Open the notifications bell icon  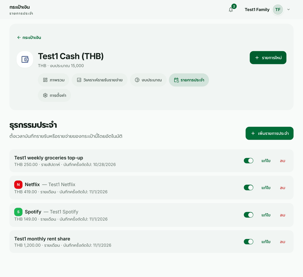pos(231,9)
